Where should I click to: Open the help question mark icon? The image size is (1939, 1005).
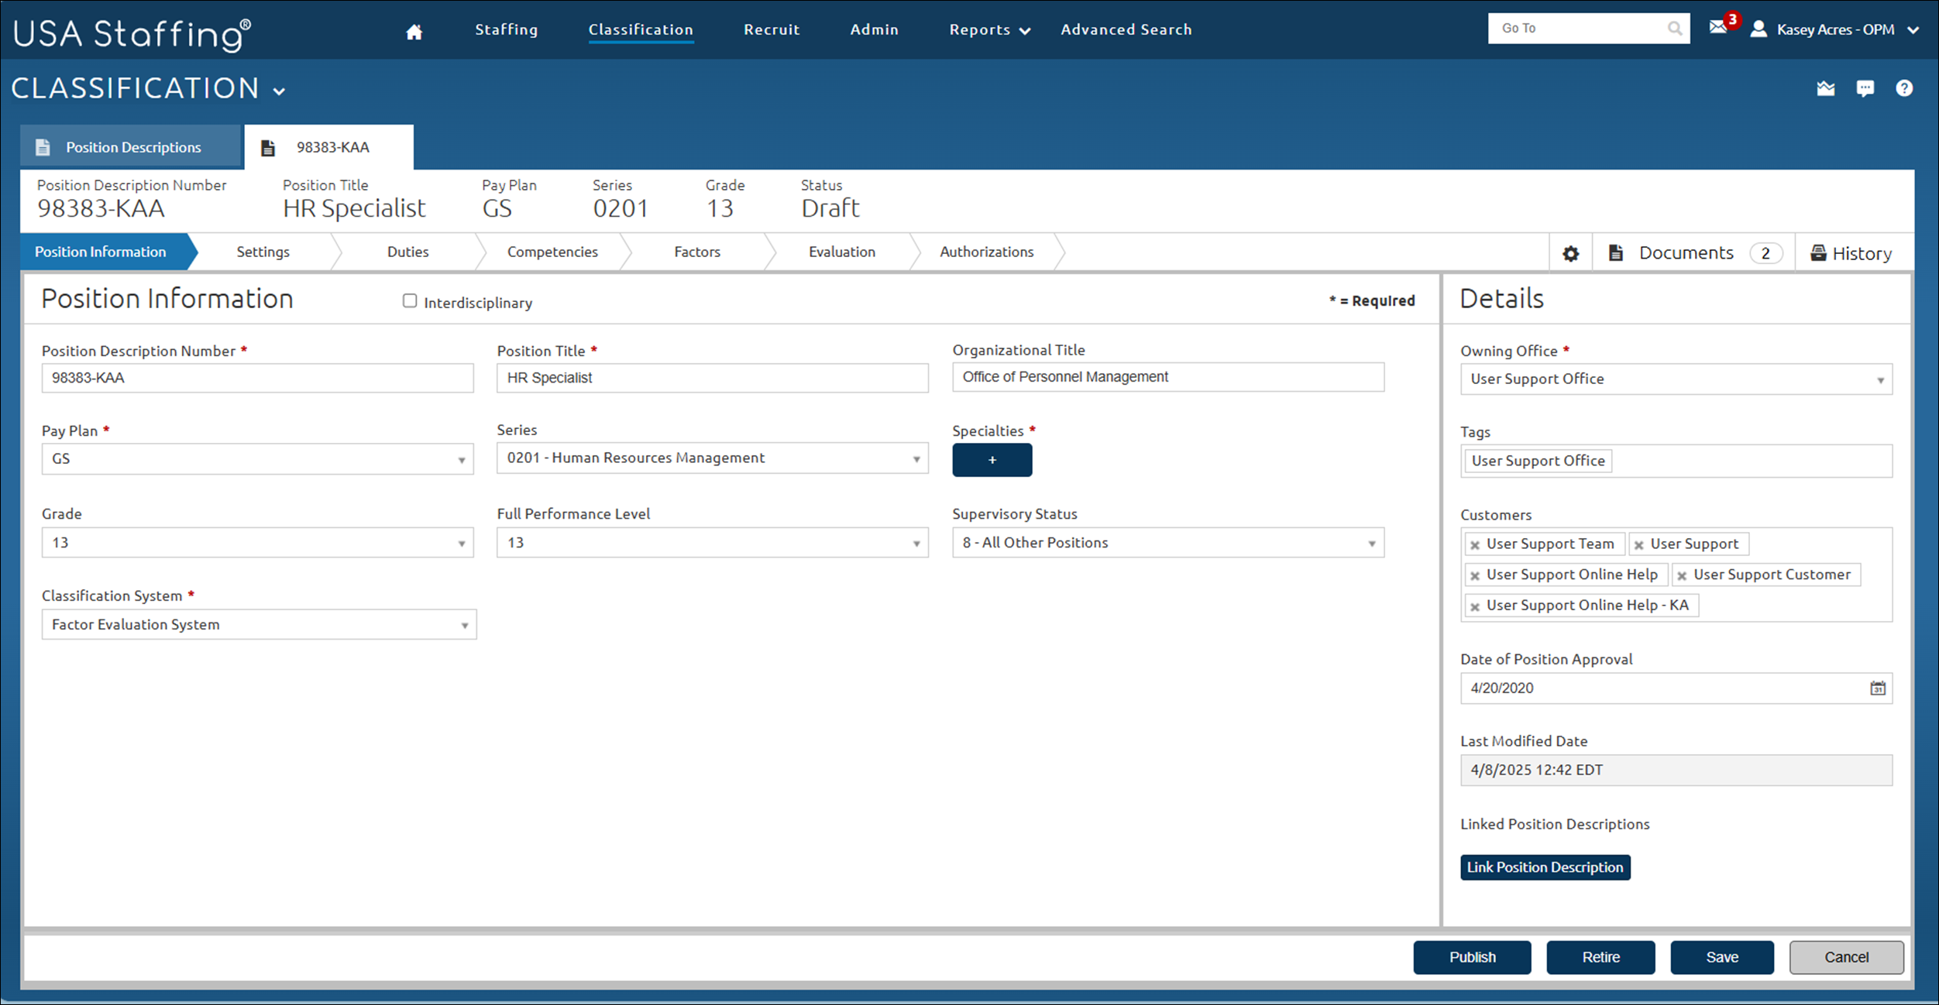tap(1903, 88)
